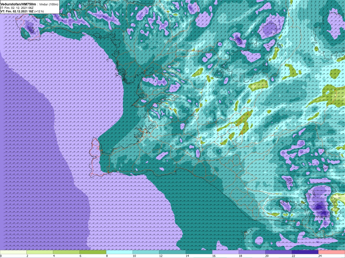345x258 pixels.
Task: Click the salmon pink above-24 legend swatch
Action: pos(332,252)
